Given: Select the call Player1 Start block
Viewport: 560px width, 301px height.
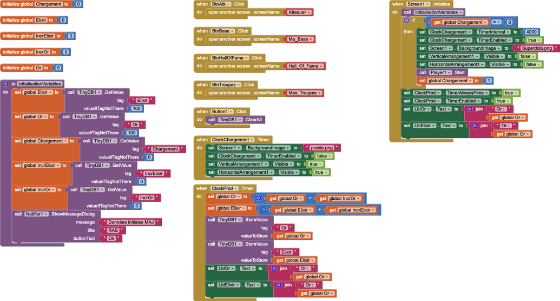Looking at the screenshot, I should click(x=442, y=72).
